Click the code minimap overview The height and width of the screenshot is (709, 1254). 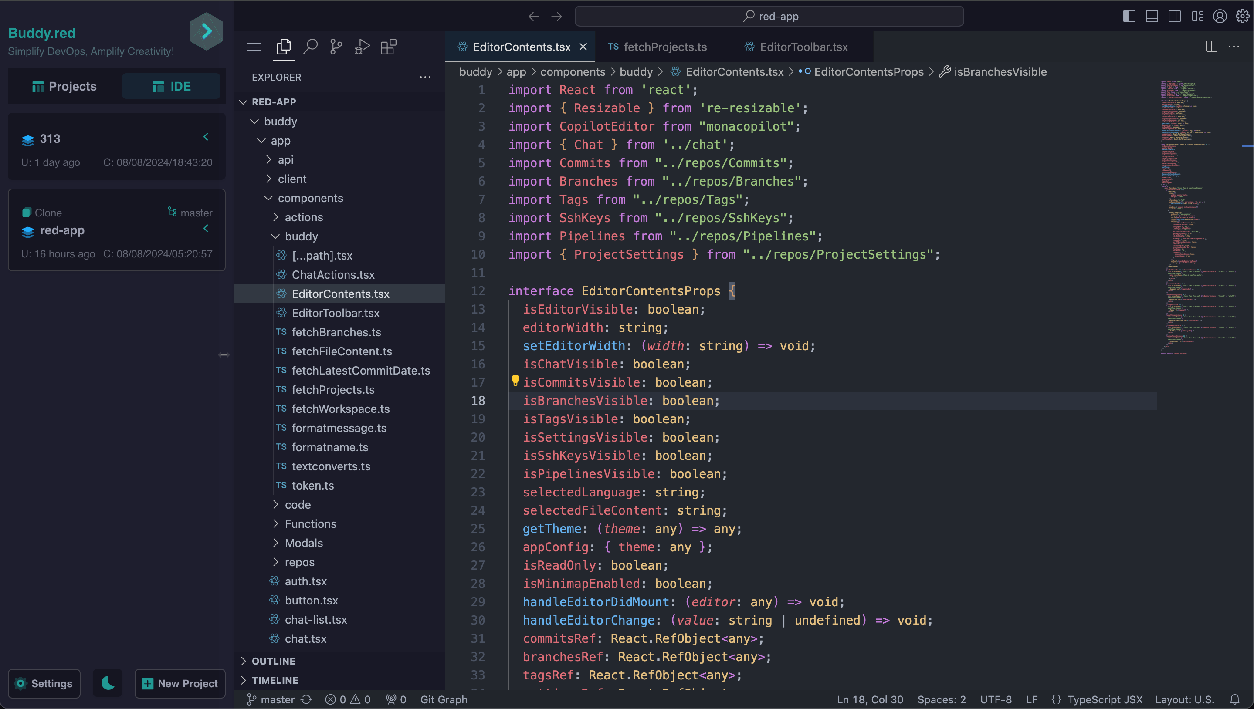[x=1200, y=218]
